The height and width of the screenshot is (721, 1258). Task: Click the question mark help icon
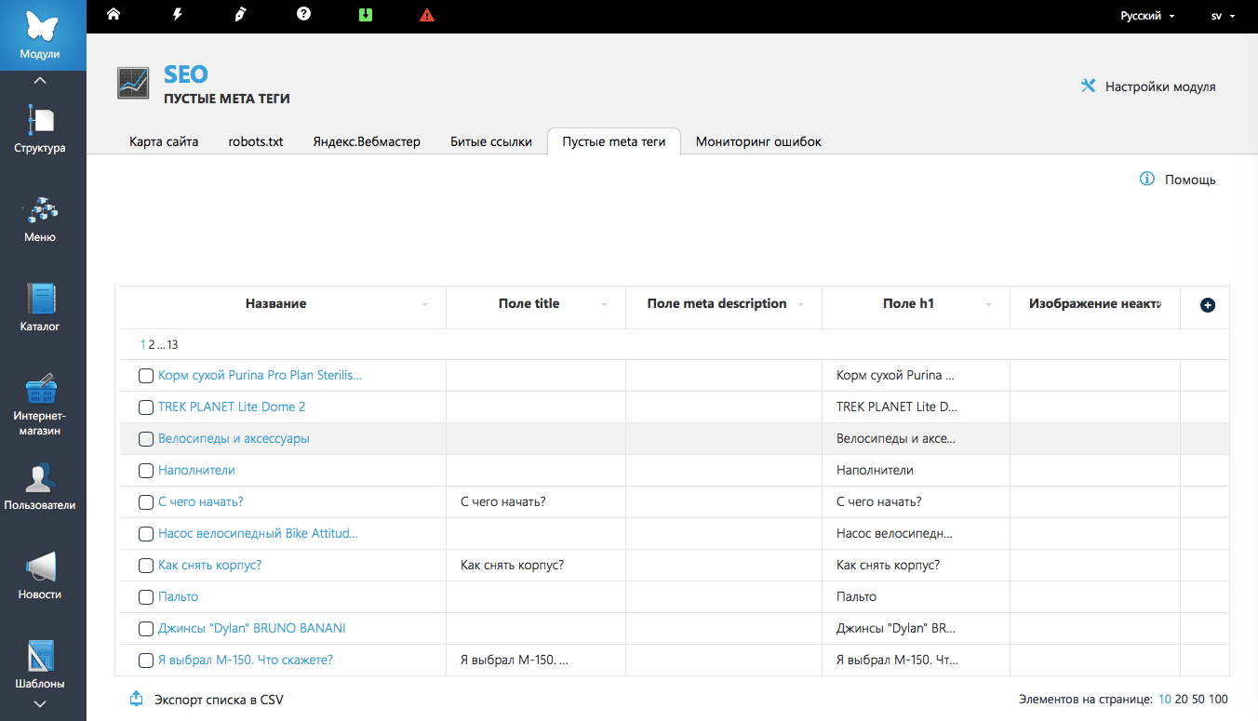pos(303,15)
